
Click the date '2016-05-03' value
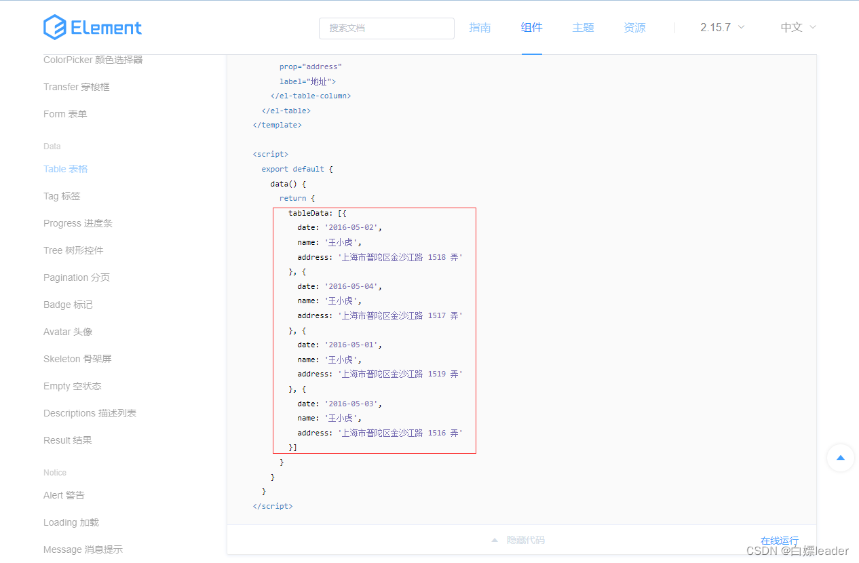tap(351, 404)
